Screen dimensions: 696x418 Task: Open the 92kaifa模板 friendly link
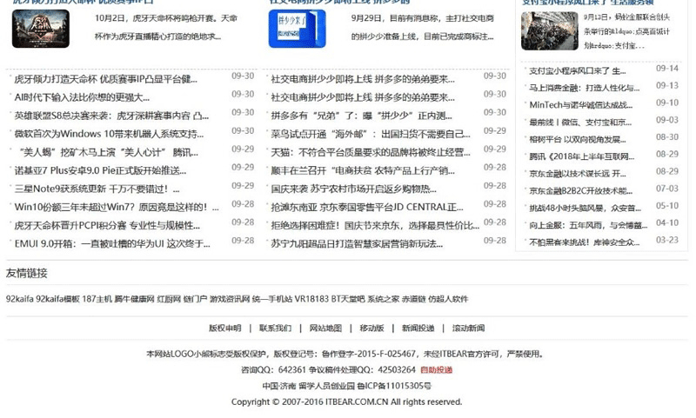click(x=57, y=299)
